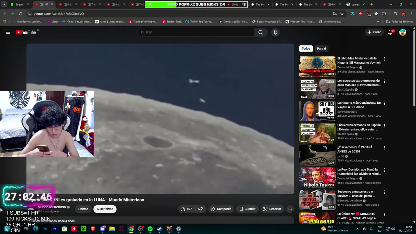
Task: Open the system tray volume icon
Action: point(393,229)
